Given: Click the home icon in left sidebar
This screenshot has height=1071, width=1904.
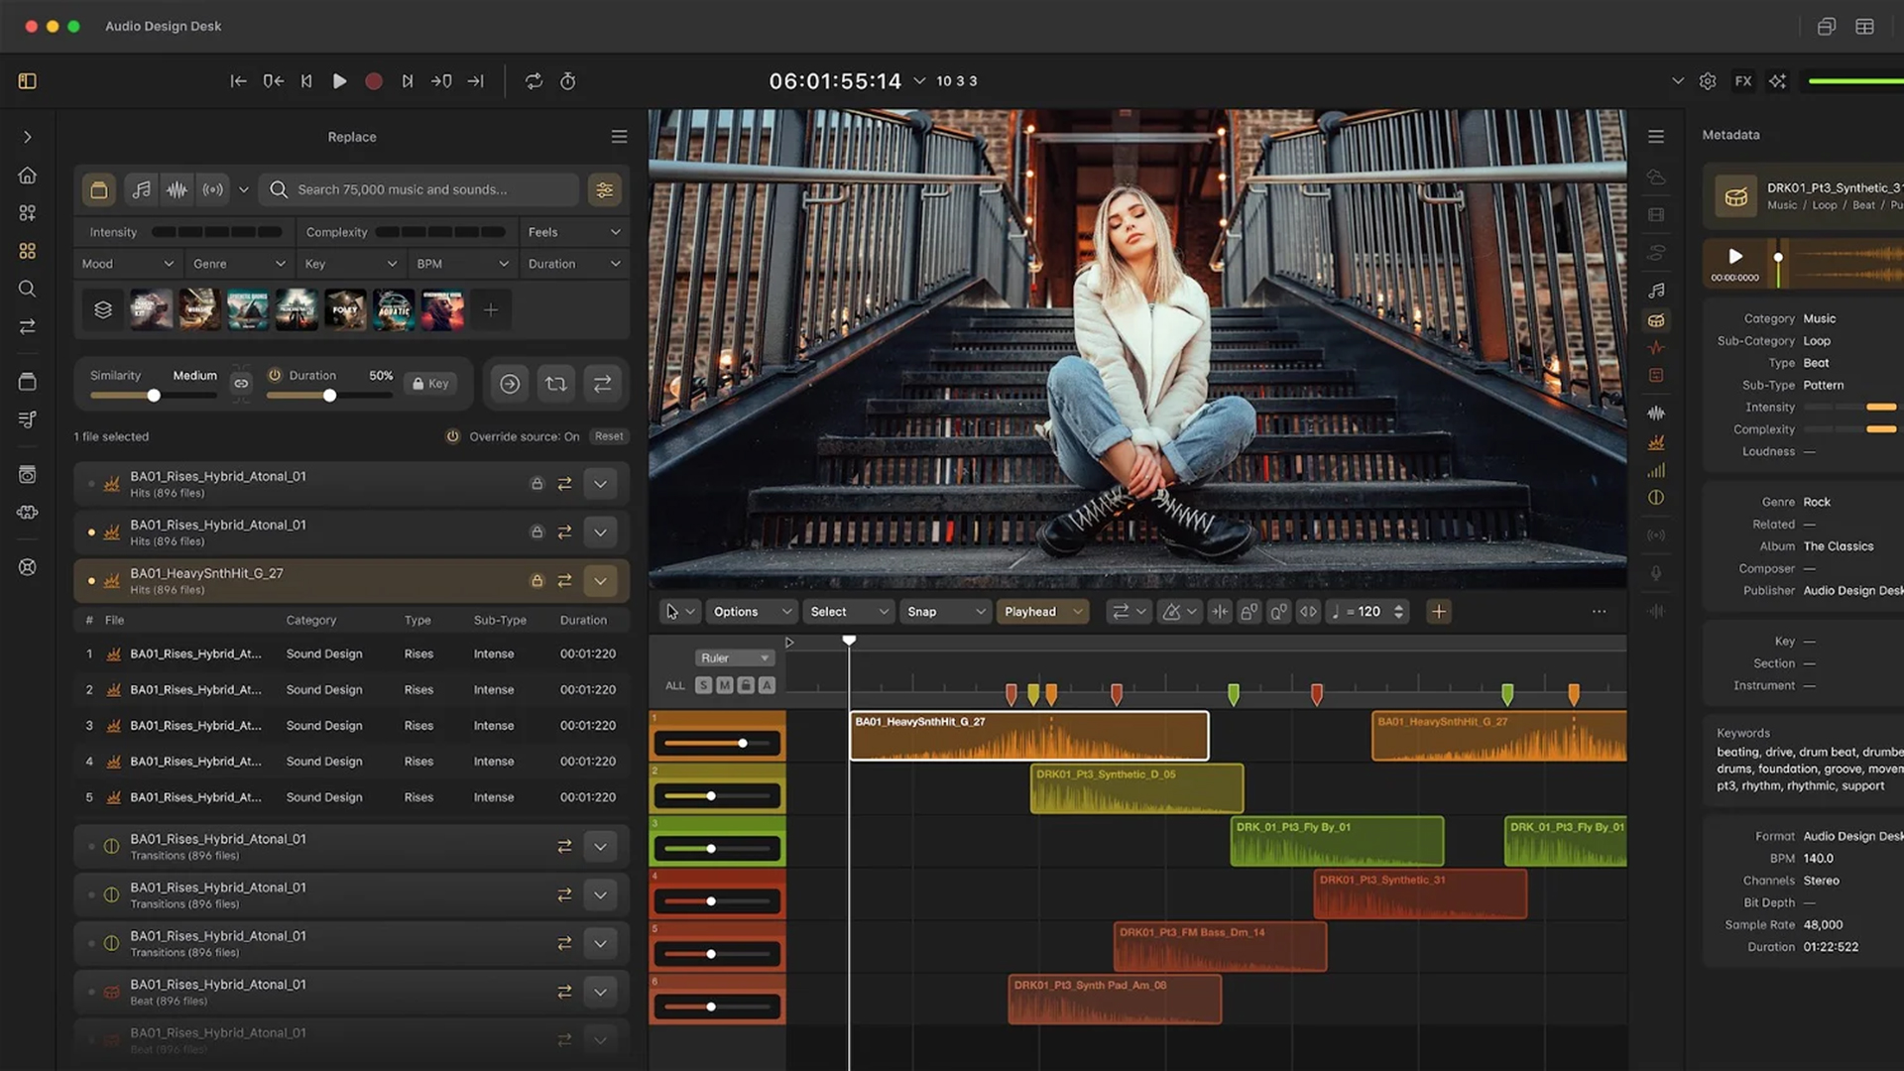Looking at the screenshot, I should point(28,176).
